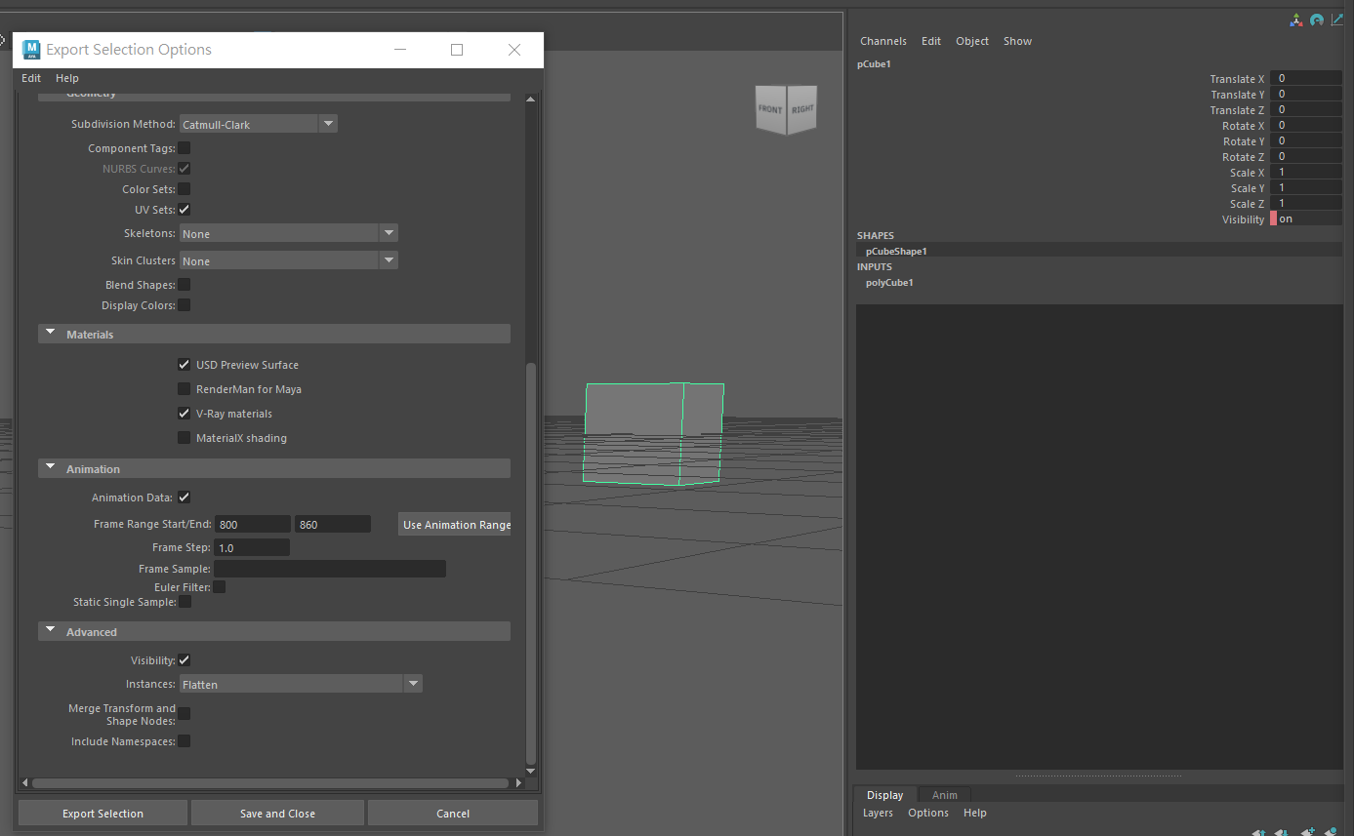Check MaterialX shading option
This screenshot has width=1354, height=836.
coord(184,438)
